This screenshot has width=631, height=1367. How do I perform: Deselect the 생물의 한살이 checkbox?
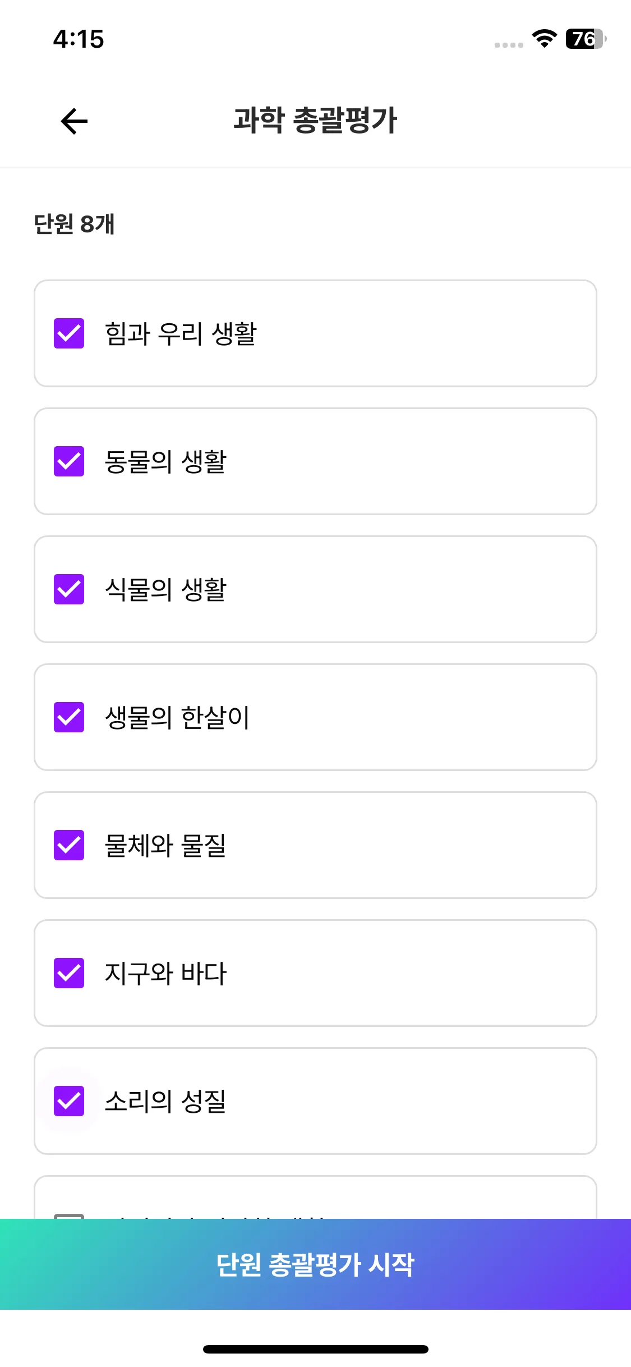(69, 717)
